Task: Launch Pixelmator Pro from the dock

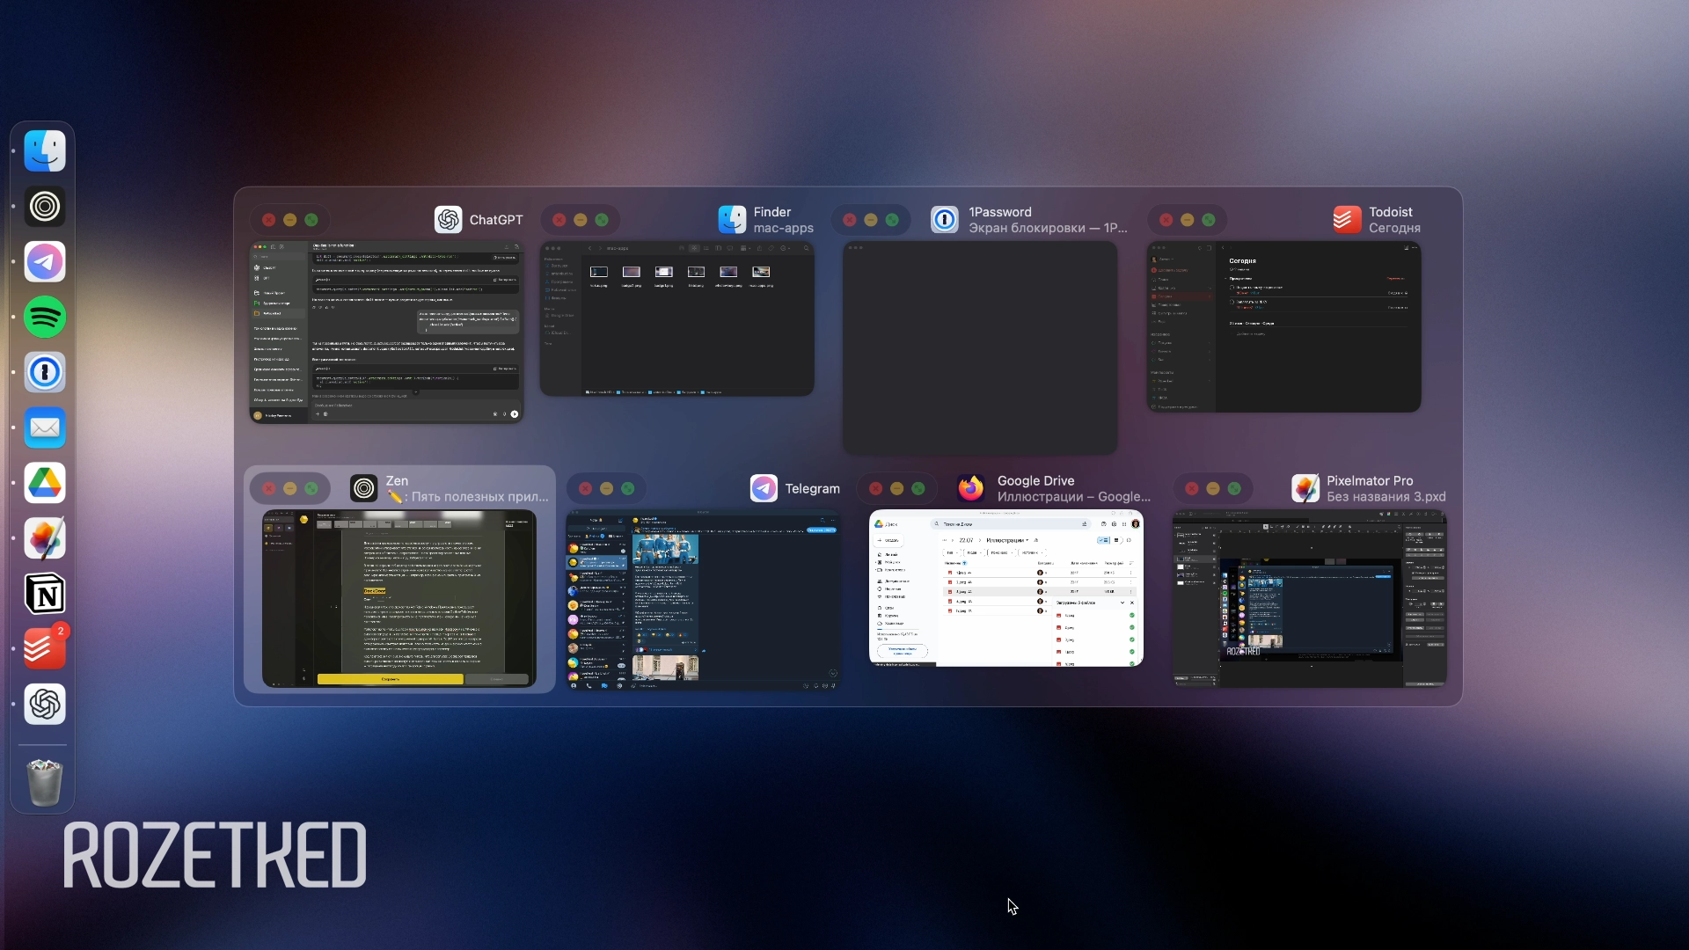Action: pyautogui.click(x=45, y=538)
